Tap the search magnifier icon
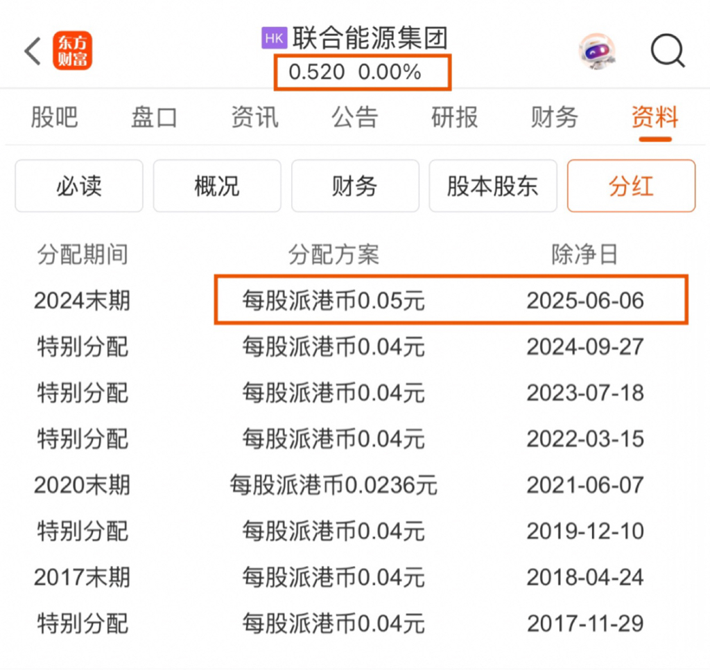The height and width of the screenshot is (670, 710). tap(668, 51)
